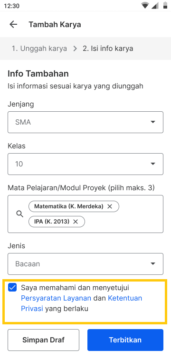Select the Matematika (K. Merdeka) chip label
This screenshot has width=171, height=360.
click(69, 206)
